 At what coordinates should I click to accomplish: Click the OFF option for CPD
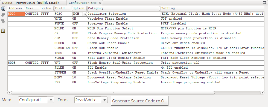75,38
